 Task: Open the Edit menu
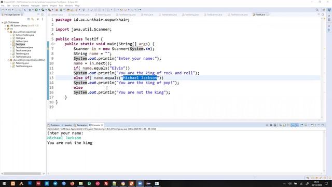[x=8, y=6]
